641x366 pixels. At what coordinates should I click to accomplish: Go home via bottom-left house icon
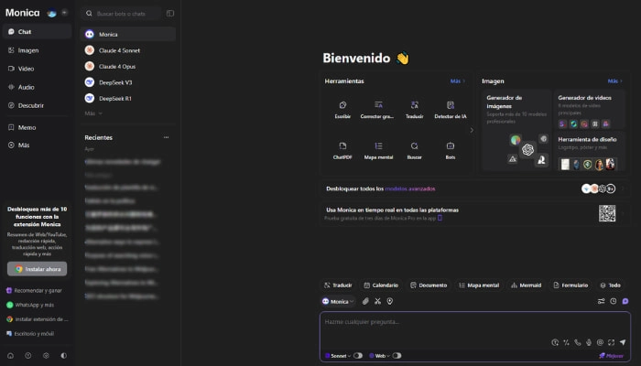coord(11,355)
